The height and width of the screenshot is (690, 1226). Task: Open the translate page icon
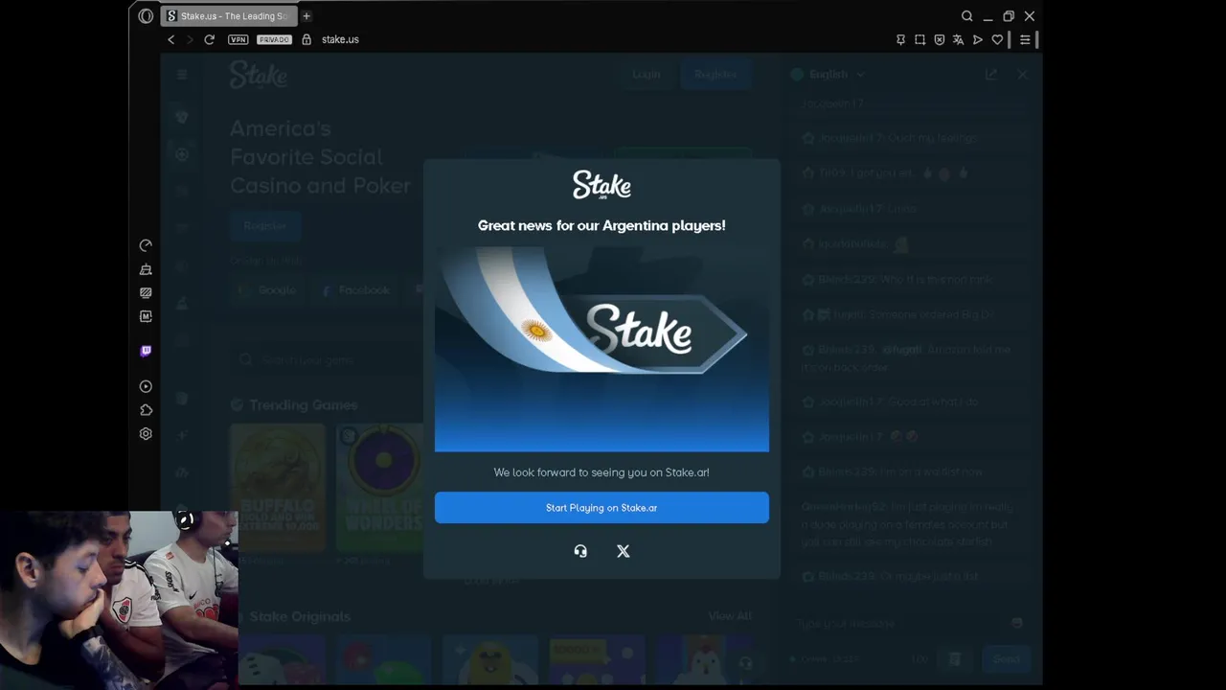[958, 39]
